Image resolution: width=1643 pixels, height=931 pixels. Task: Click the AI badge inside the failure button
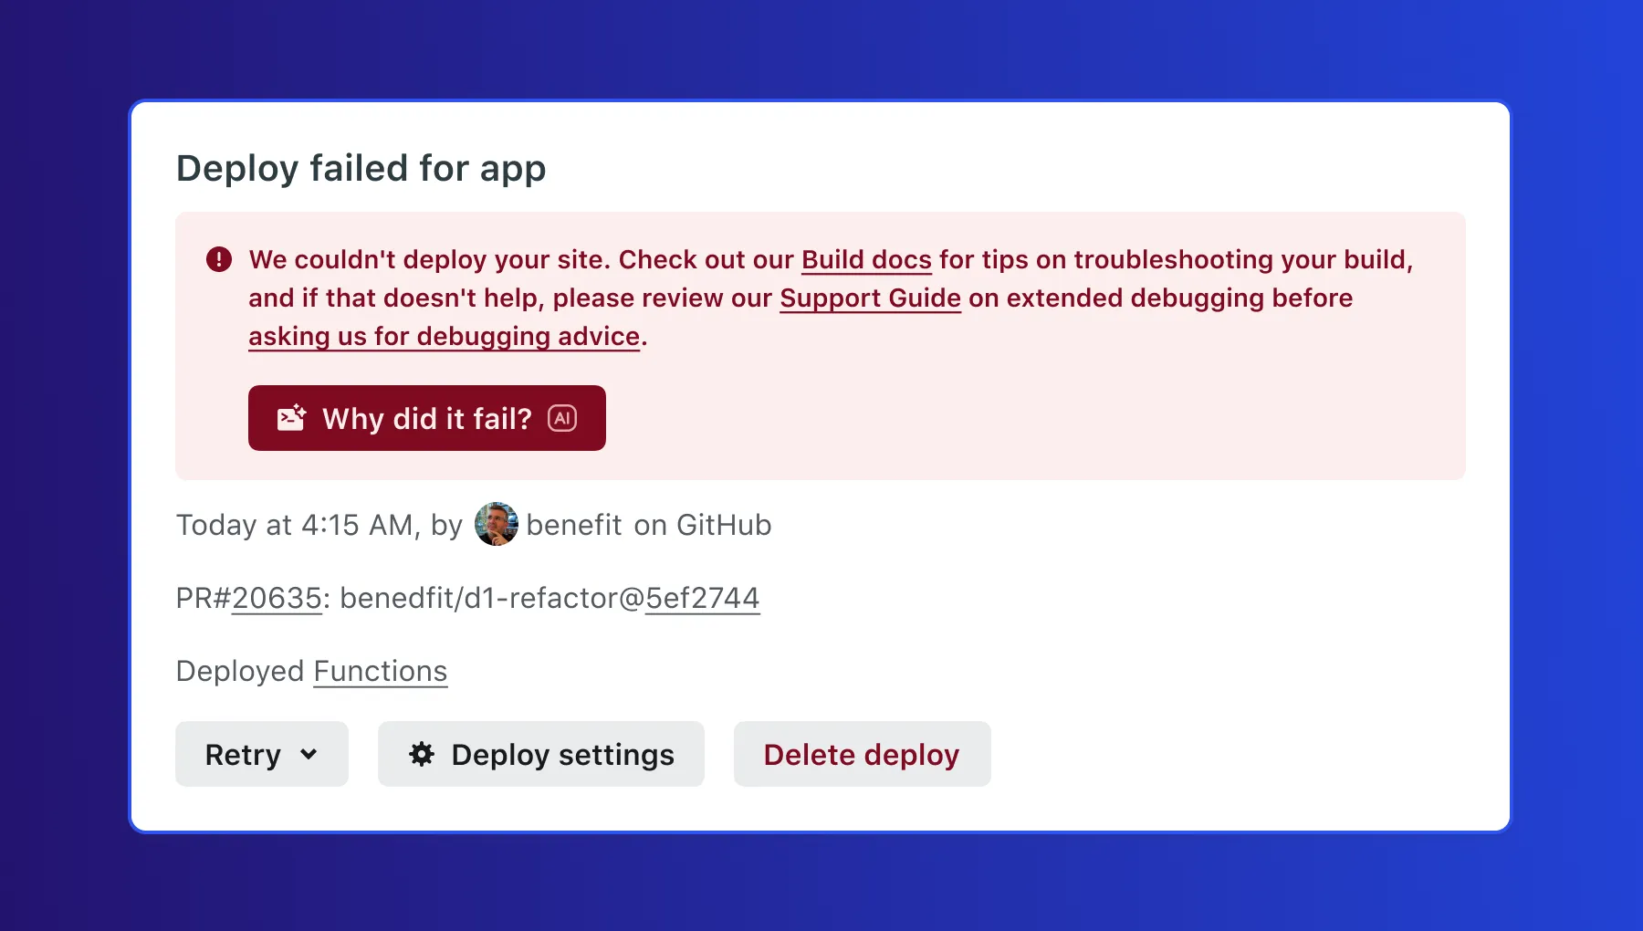563,417
